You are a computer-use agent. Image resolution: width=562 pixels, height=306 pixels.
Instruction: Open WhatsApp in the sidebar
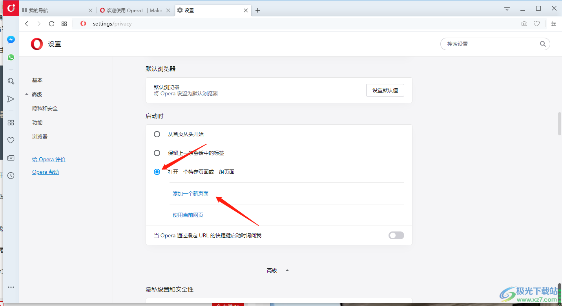click(x=11, y=57)
